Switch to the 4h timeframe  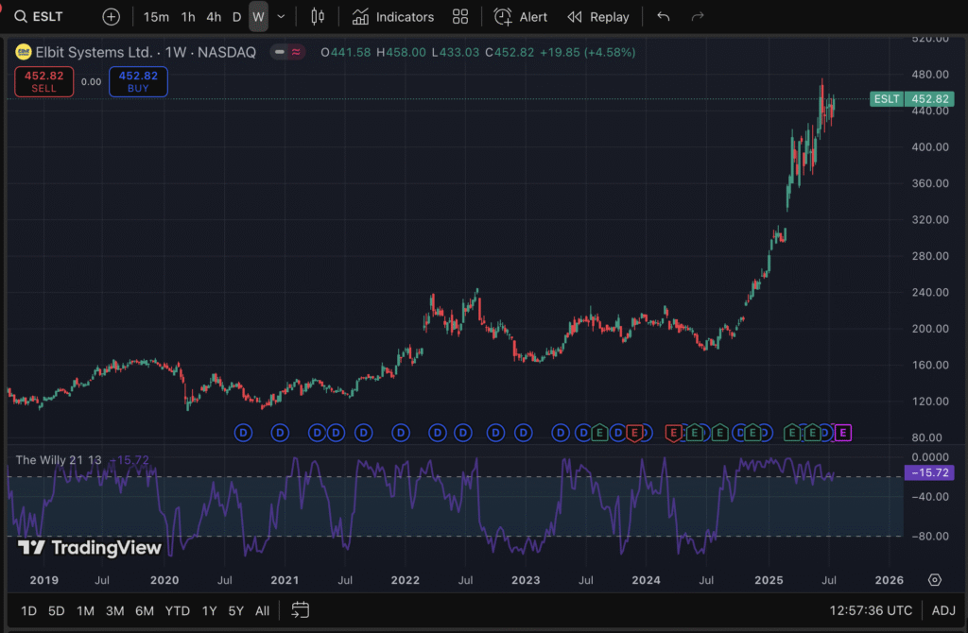(x=214, y=17)
